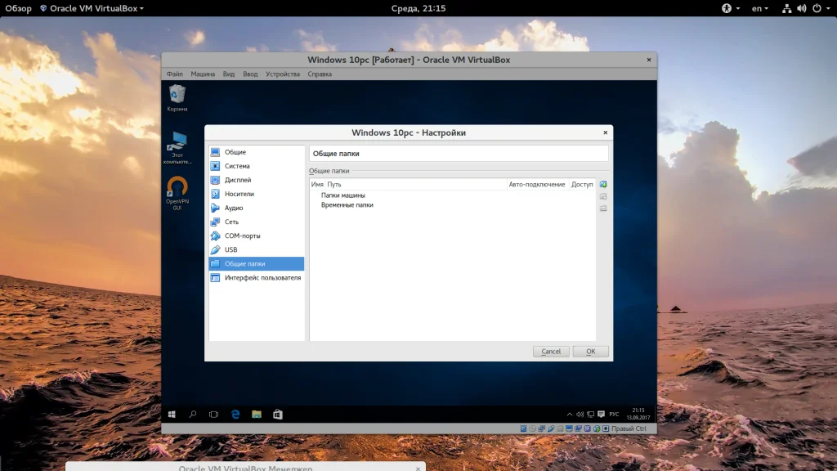
Task: Open the Система settings section
Action: point(237,166)
